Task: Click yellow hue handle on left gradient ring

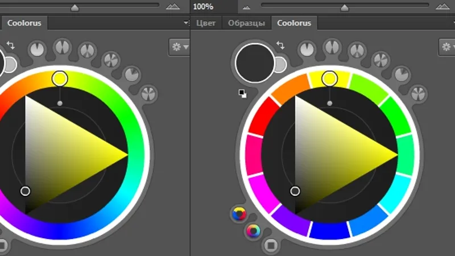Action: 60,79
